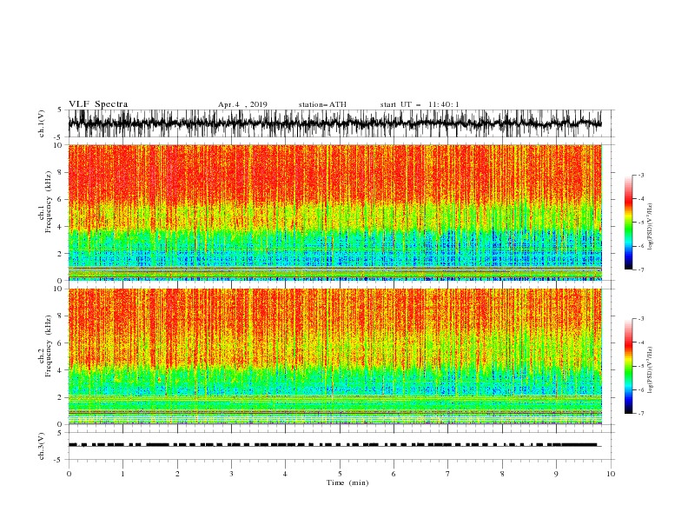Click the "station=ATH" label

(x=322, y=104)
